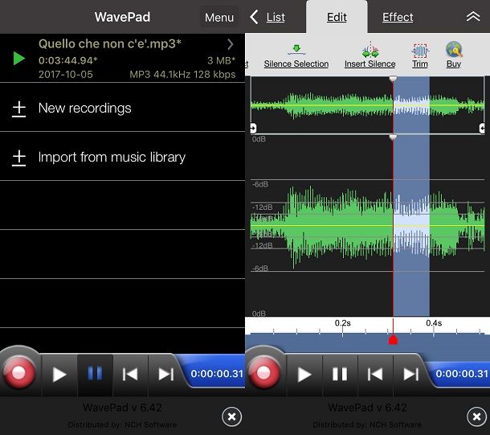Select the playhead marker atop overview waveform

click(x=393, y=79)
